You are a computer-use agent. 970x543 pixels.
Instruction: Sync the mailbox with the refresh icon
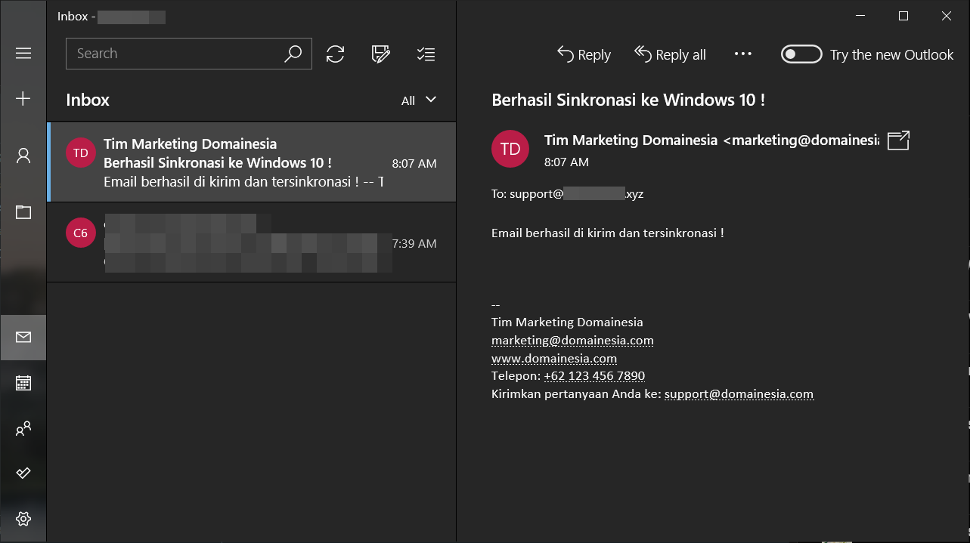click(x=335, y=54)
